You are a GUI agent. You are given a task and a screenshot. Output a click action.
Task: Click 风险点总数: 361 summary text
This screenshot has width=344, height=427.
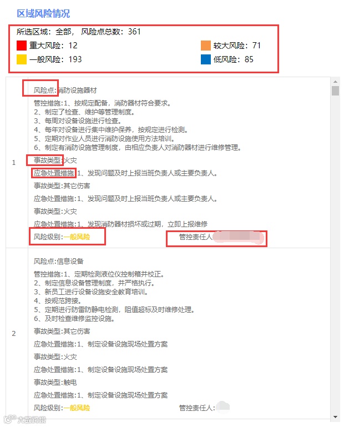111,32
